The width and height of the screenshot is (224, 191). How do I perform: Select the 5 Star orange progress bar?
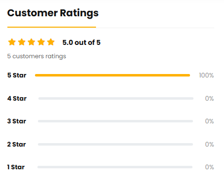(x=112, y=76)
